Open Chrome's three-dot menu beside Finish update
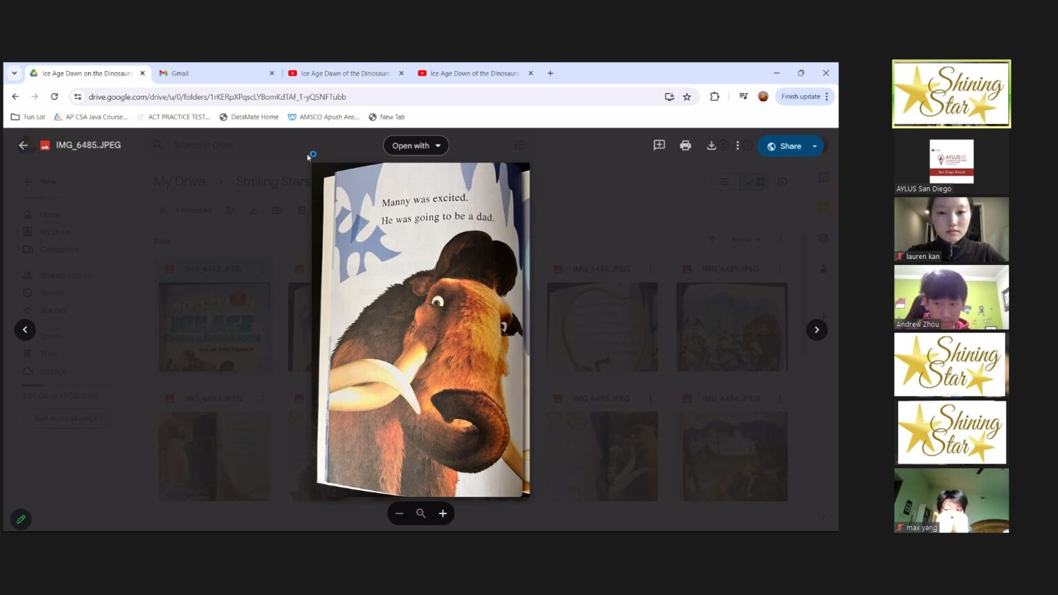1058x595 pixels. tap(827, 97)
